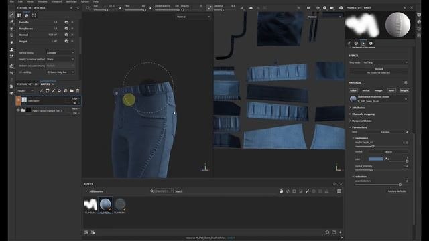Click the video camera icon in top toolbar
The image size is (429, 241).
pyautogui.click(x=332, y=8)
